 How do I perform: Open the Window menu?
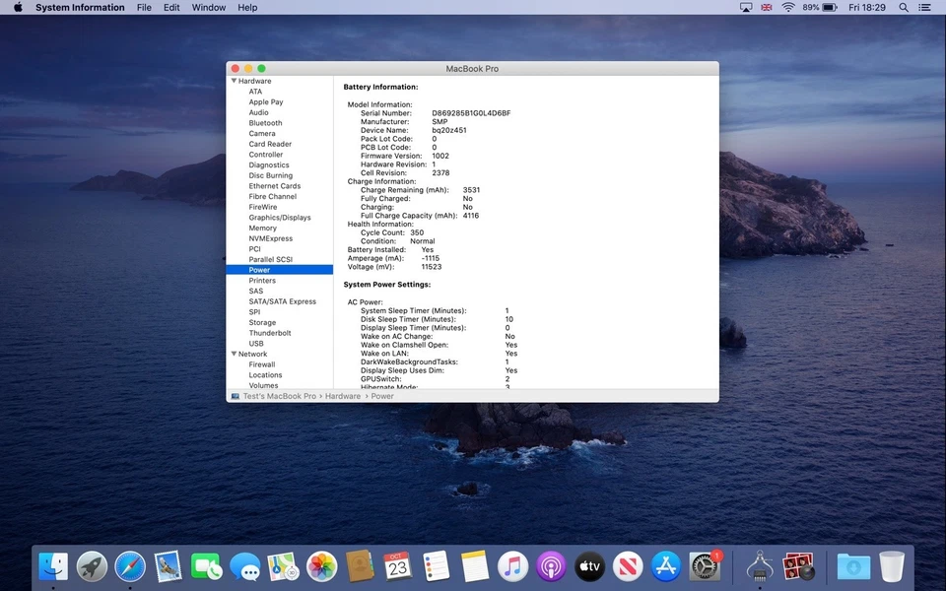(209, 7)
